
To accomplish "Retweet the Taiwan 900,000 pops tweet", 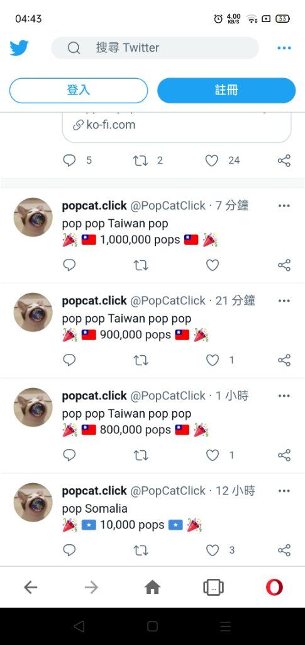I will 141,360.
